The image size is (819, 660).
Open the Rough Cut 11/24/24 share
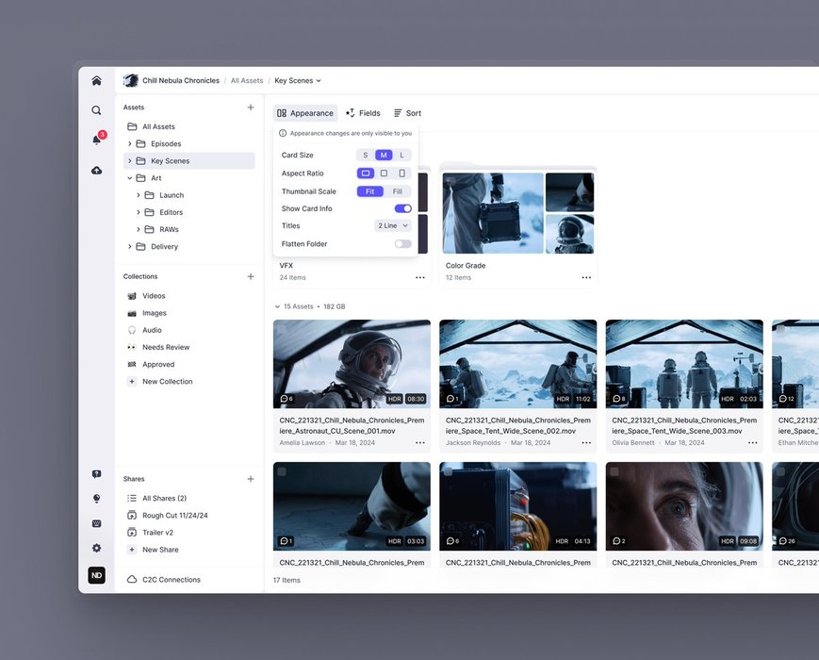click(189, 515)
